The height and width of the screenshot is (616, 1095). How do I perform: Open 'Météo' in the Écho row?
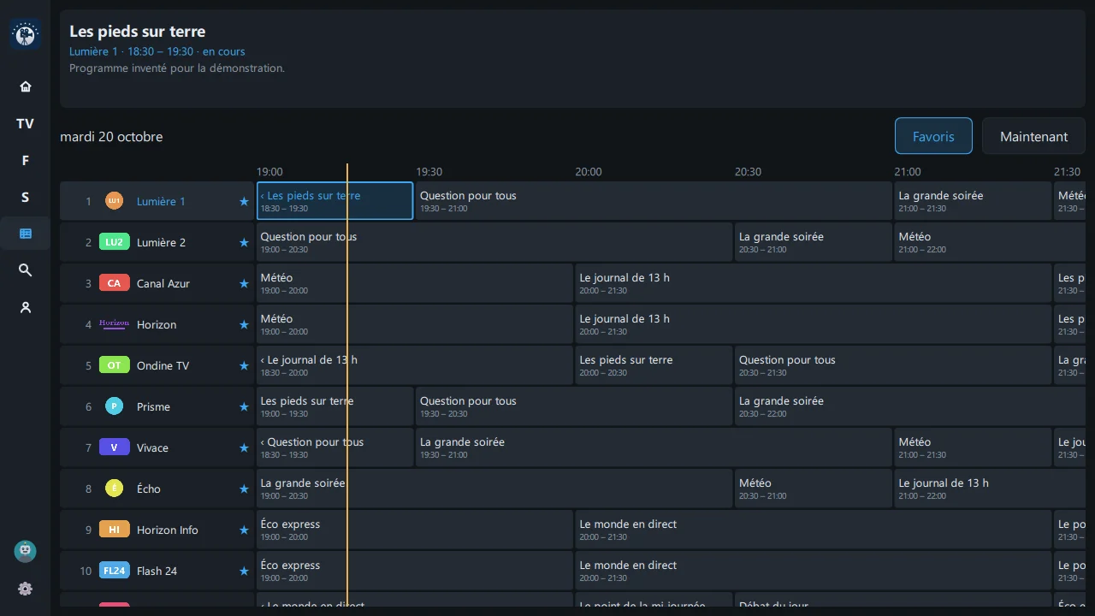click(814, 489)
